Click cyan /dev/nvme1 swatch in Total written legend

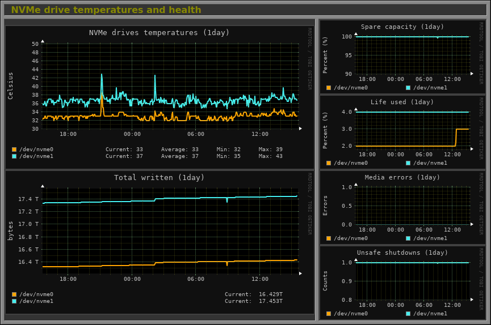(x=14, y=301)
